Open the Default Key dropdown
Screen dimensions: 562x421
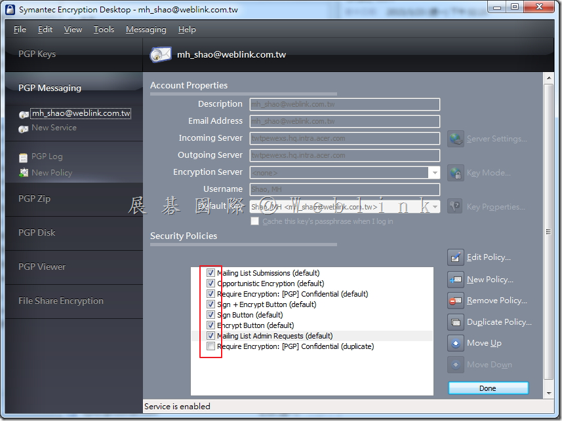[435, 206]
